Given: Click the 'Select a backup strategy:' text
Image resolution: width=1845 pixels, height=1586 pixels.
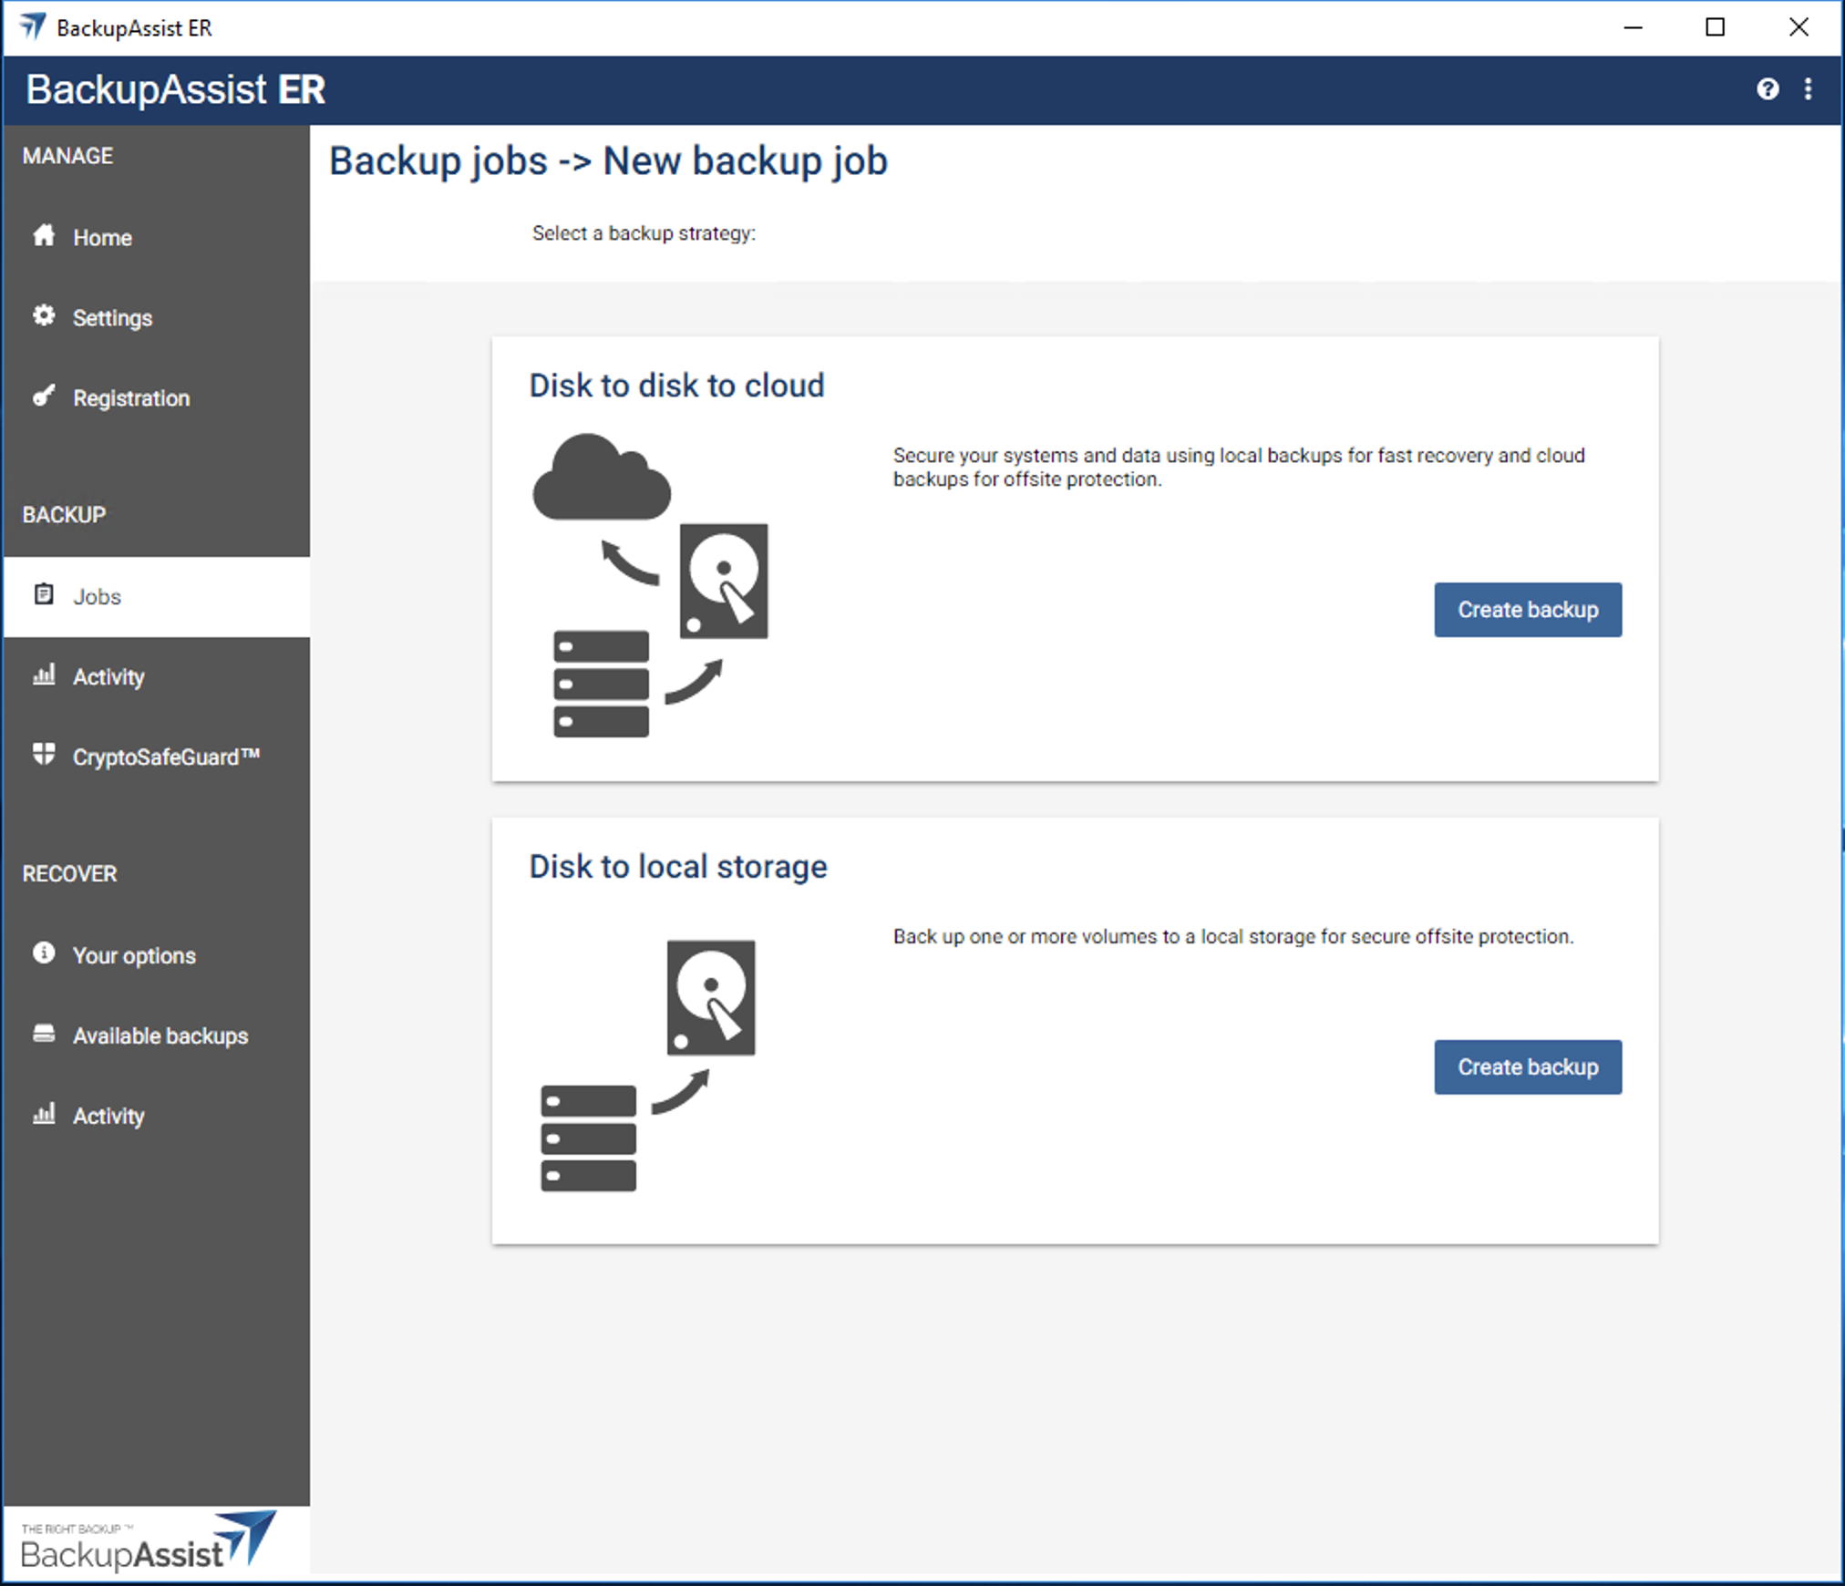Looking at the screenshot, I should [x=644, y=233].
